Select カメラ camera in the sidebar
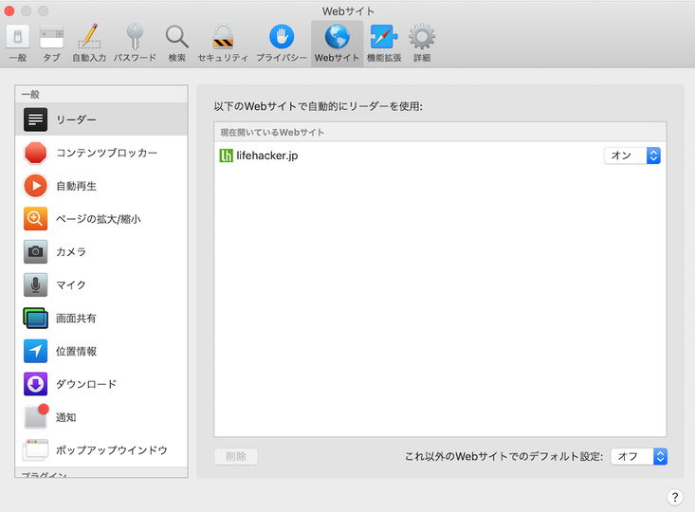This screenshot has width=695, height=512. click(x=101, y=252)
